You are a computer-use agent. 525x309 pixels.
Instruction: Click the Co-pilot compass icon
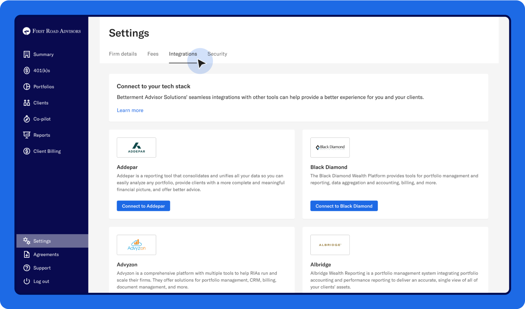point(27,119)
